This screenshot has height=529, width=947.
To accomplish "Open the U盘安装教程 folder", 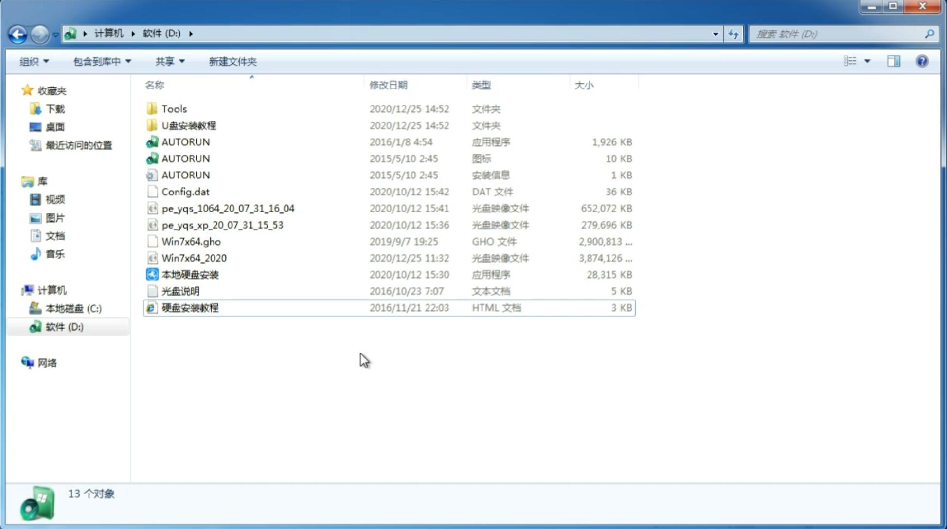I will click(189, 125).
